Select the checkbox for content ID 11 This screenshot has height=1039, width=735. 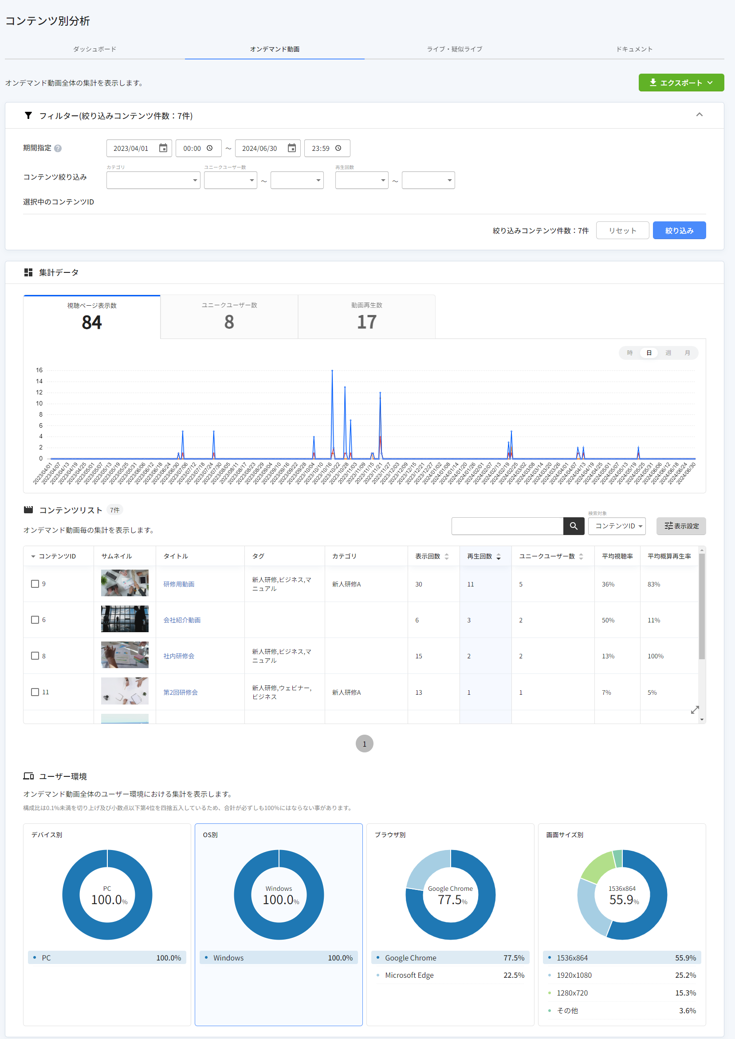[35, 692]
